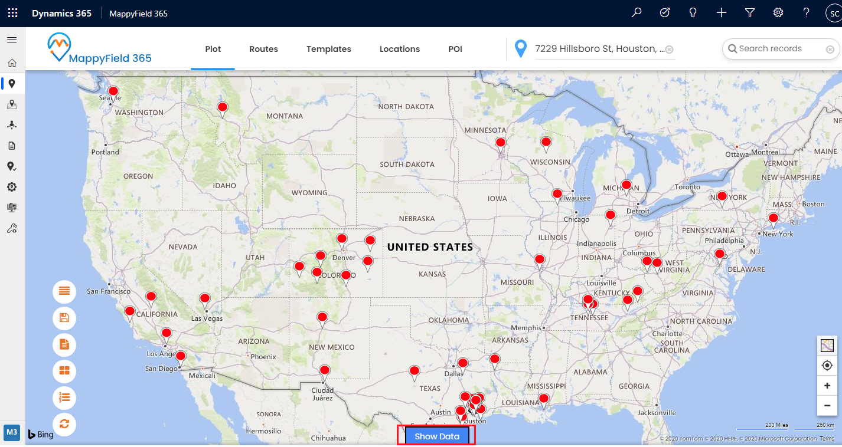The height and width of the screenshot is (447, 842).
Task: Click the red pushpin near Milwaukee
Action: (x=557, y=195)
